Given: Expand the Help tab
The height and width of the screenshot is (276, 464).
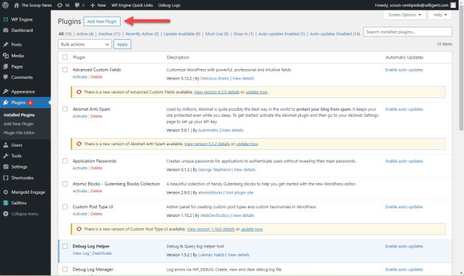Looking at the screenshot, I should (441, 14).
